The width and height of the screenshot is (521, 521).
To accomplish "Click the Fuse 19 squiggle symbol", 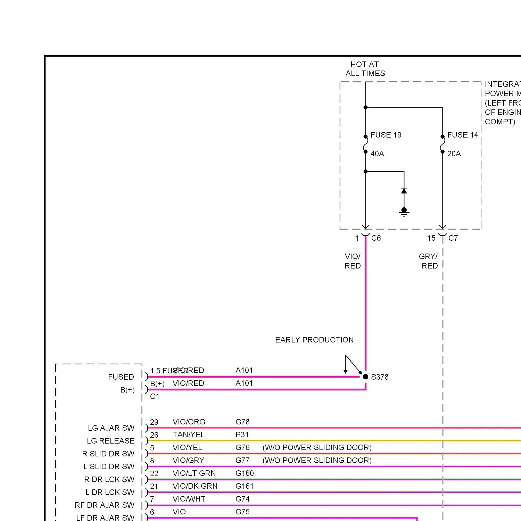I will click(x=365, y=144).
